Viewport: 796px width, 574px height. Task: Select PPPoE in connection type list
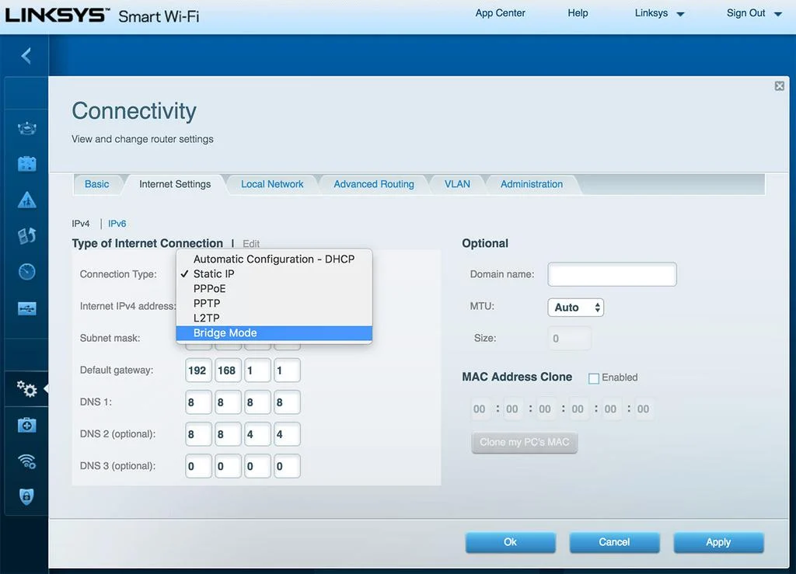(x=274, y=288)
